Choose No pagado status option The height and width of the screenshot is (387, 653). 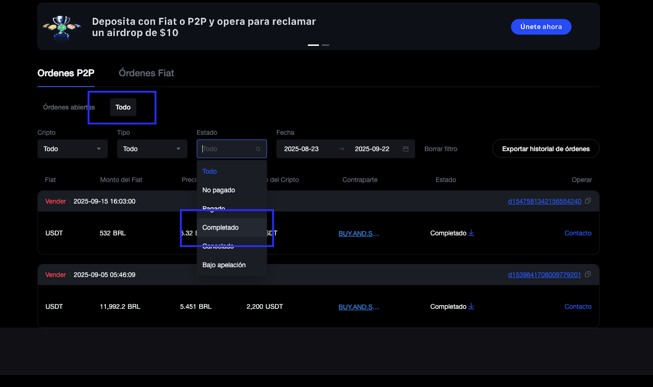[x=219, y=190]
